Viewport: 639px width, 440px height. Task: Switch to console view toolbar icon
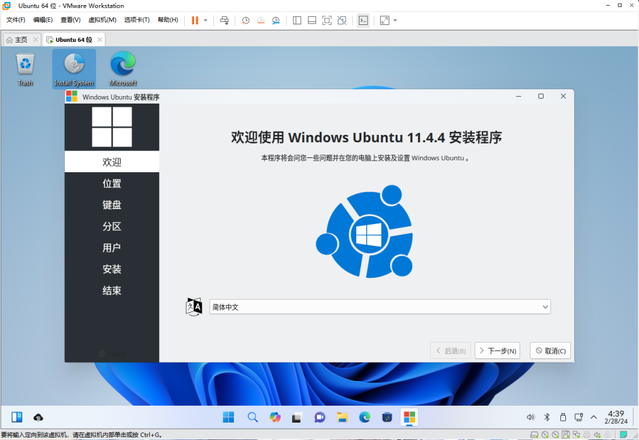[x=363, y=21]
